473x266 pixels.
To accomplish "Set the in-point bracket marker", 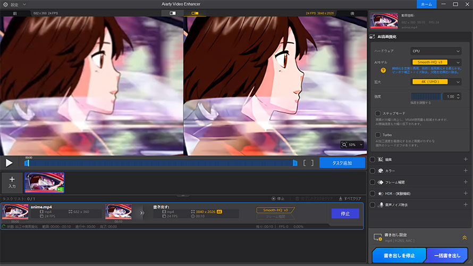I will (305, 163).
